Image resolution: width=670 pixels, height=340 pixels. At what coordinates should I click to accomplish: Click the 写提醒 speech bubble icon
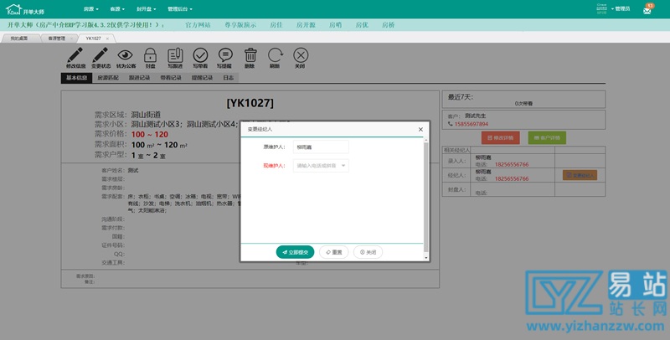coord(225,55)
